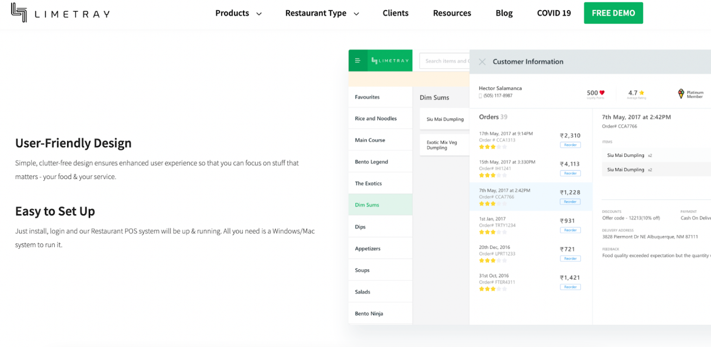Open the Clients page
The height and width of the screenshot is (347, 711).
point(395,13)
